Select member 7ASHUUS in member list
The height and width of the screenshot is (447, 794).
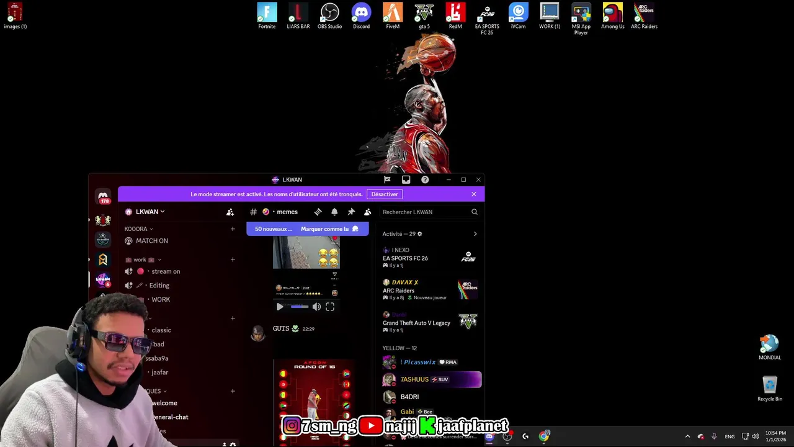pos(431,379)
